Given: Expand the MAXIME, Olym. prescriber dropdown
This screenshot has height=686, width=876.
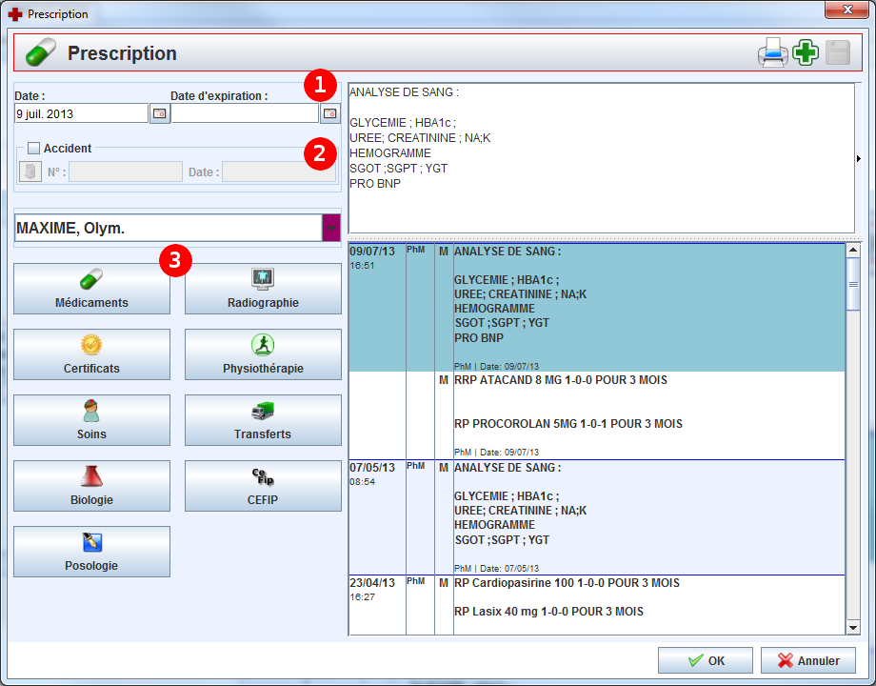Looking at the screenshot, I should click(x=330, y=229).
